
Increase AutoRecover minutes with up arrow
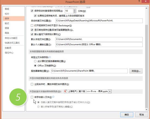75,10
